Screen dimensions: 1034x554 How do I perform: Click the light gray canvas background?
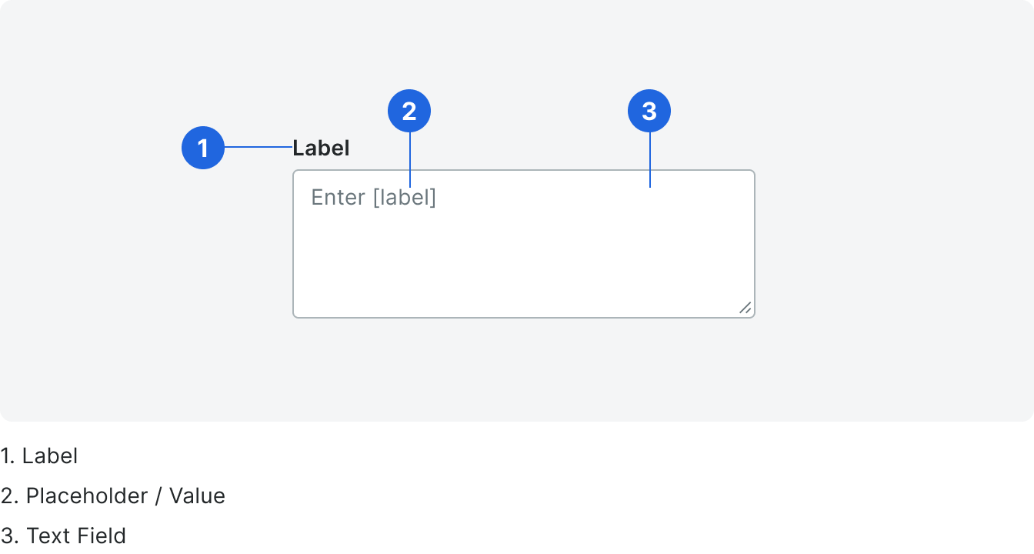[x=115, y=346]
